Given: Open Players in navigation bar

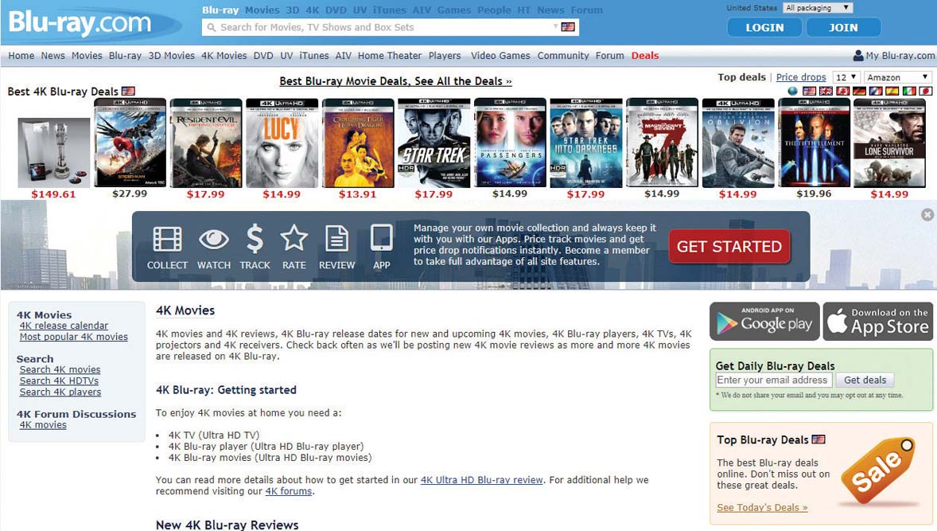Looking at the screenshot, I should click(445, 56).
